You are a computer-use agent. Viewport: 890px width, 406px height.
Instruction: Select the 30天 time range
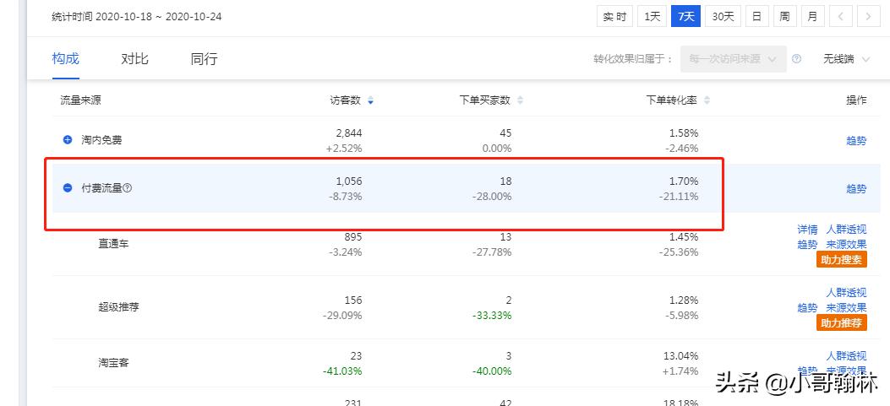(x=723, y=16)
